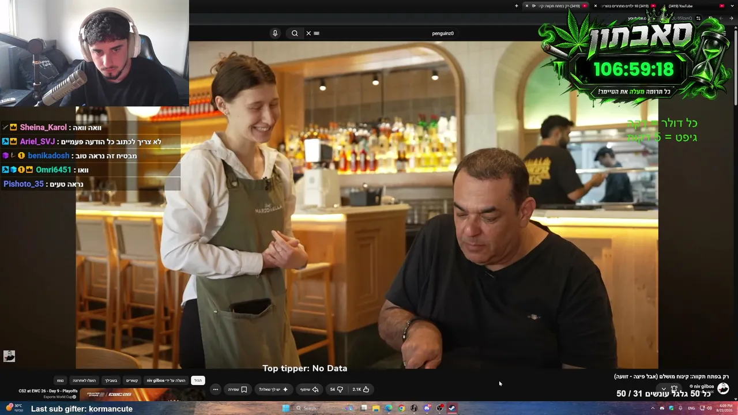The image size is (738, 415).
Task: Open Discord from the taskbar
Action: coord(427,408)
